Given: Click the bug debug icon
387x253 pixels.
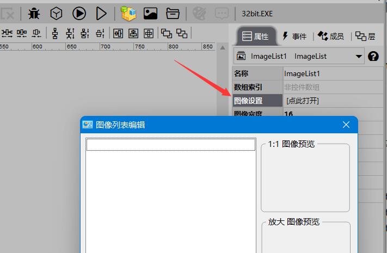Looking at the screenshot, I should pyautogui.click(x=34, y=14).
